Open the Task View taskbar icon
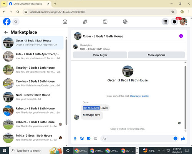 (x=68, y=151)
